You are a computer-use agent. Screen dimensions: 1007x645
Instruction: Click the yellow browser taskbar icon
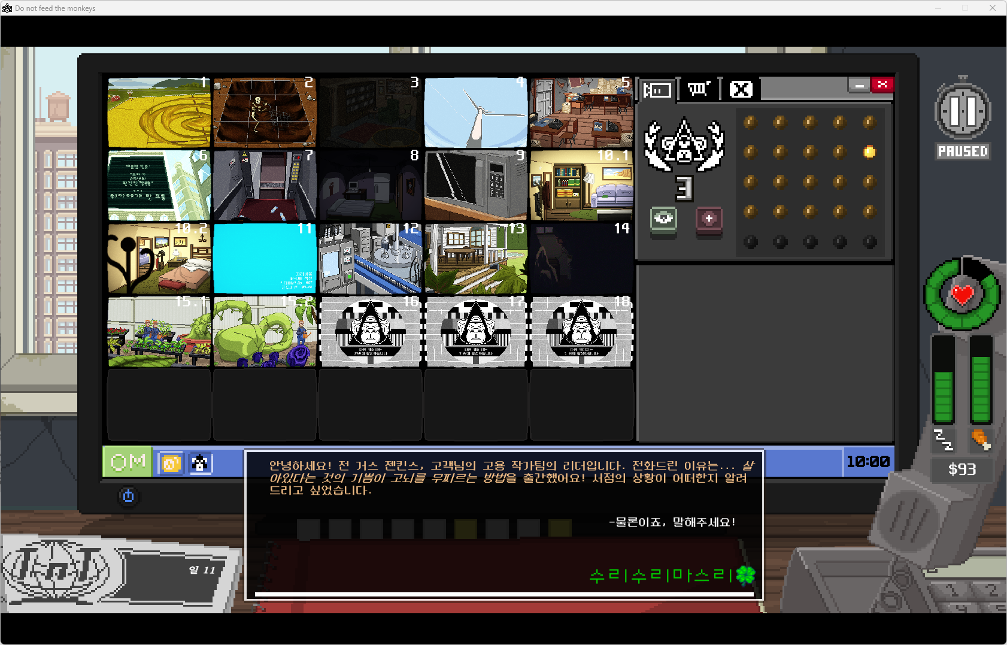click(x=170, y=463)
